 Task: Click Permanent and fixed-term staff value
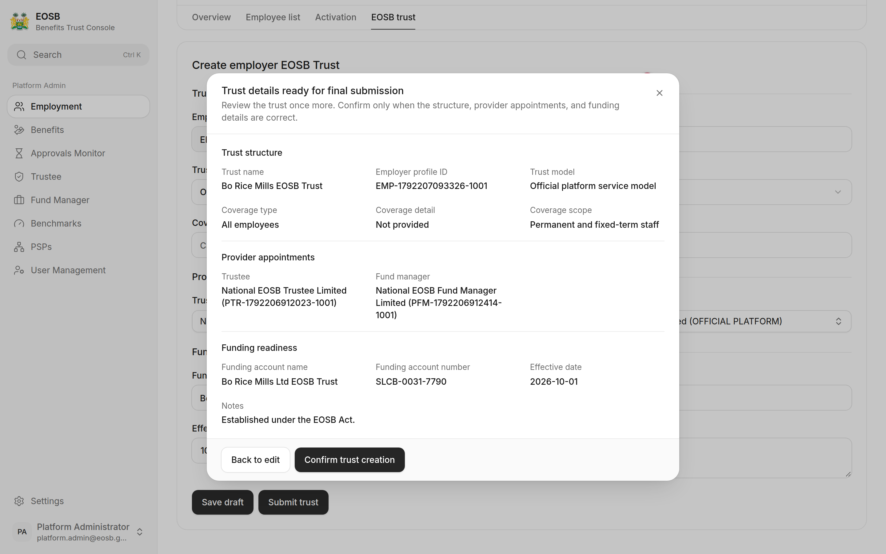tap(594, 225)
